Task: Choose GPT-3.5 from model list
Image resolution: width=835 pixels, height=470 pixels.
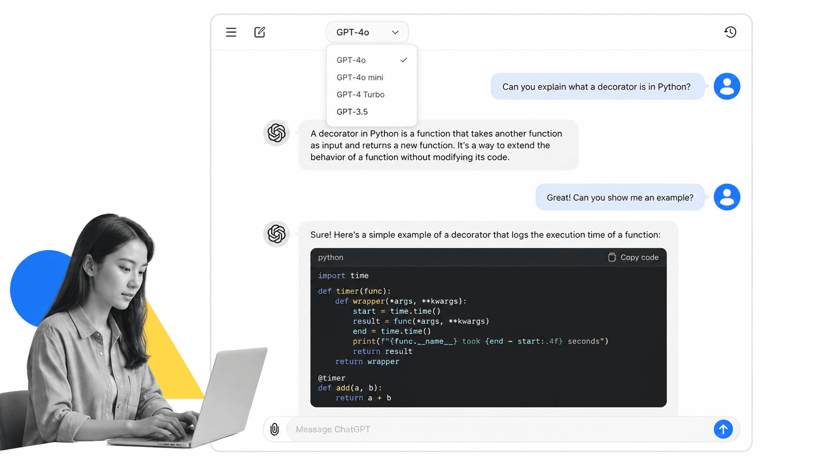Action: 372,112
